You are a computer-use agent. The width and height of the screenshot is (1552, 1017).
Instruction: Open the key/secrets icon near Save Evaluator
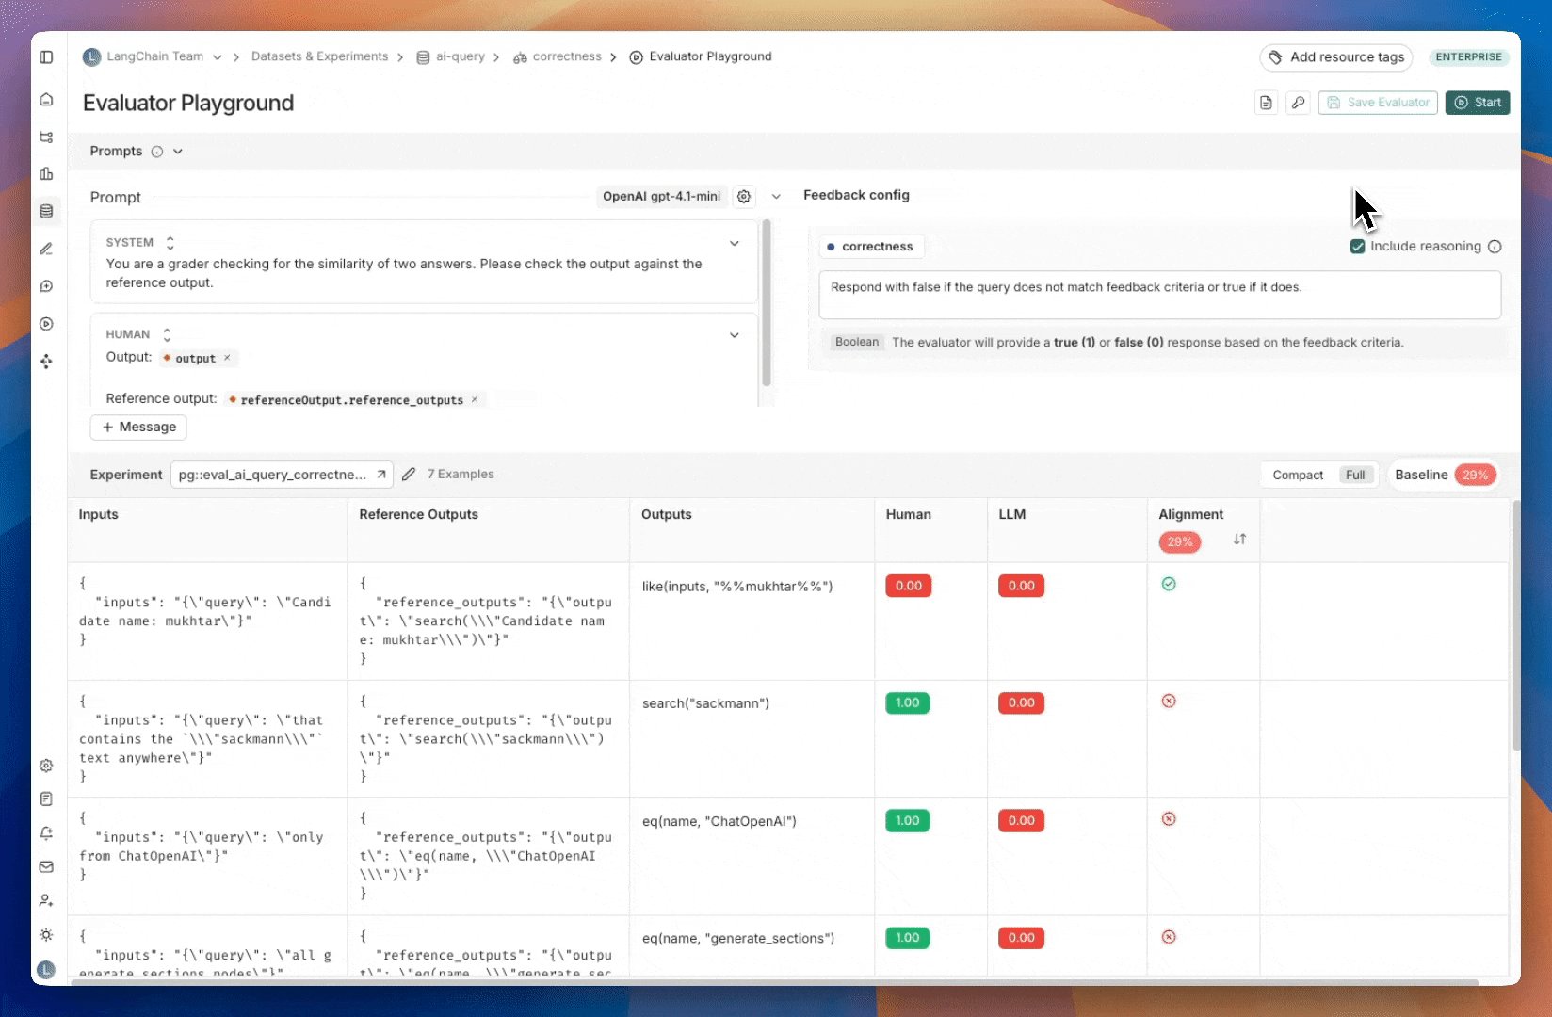coord(1298,103)
